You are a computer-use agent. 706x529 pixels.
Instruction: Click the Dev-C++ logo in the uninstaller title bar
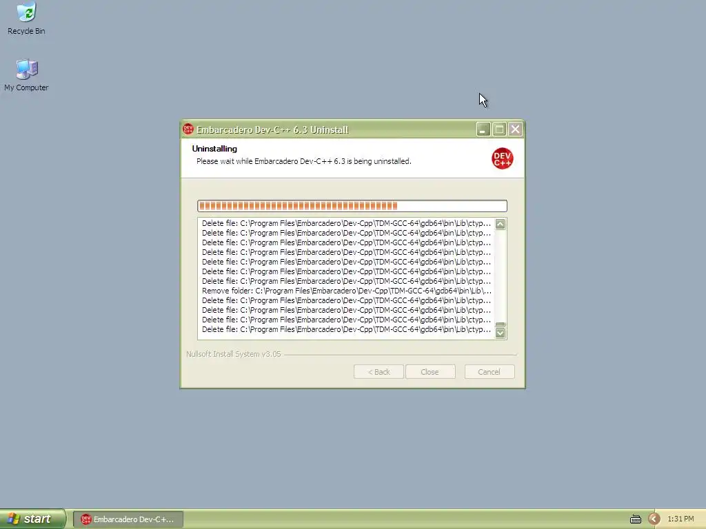click(188, 129)
